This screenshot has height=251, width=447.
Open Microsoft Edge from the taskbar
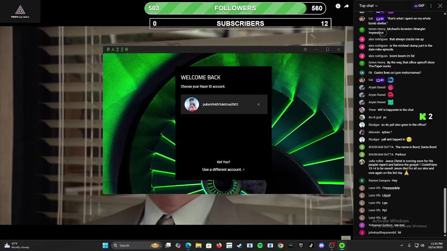pos(188,245)
